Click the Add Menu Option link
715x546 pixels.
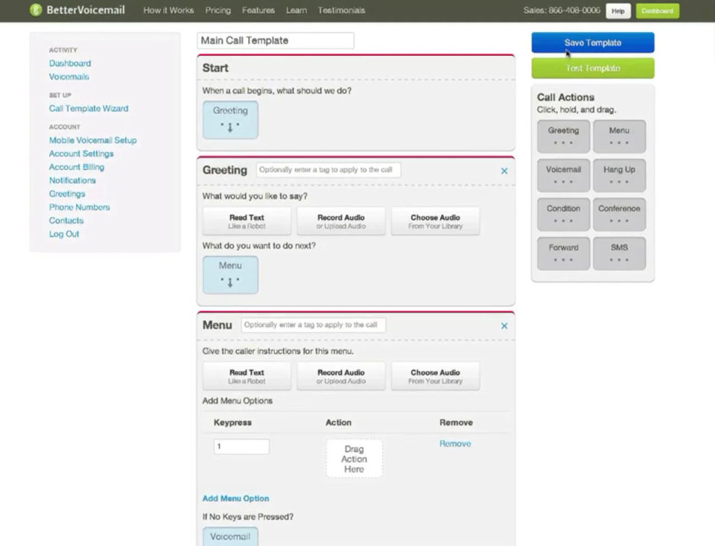tap(235, 498)
